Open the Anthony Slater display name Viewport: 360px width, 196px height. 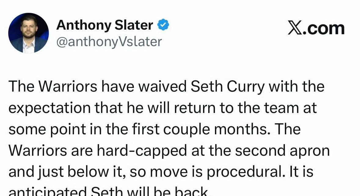104,25
